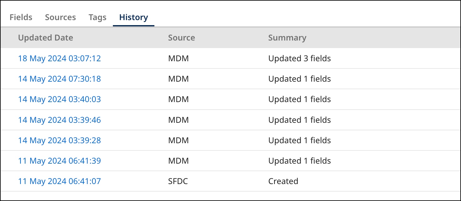Click the Updated Date column header
This screenshot has height=201, width=461.
[46, 38]
